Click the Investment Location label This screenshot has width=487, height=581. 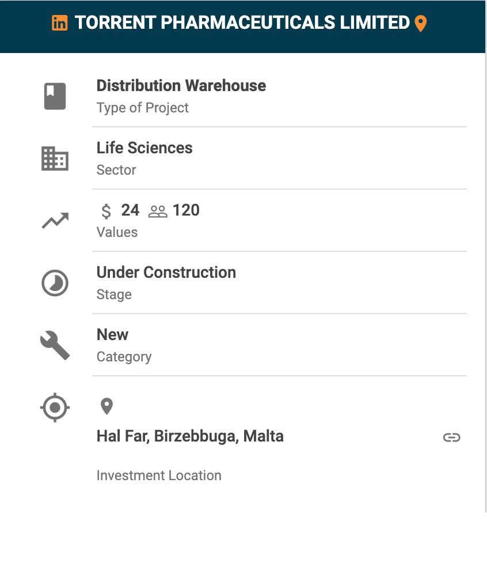pyautogui.click(x=159, y=476)
